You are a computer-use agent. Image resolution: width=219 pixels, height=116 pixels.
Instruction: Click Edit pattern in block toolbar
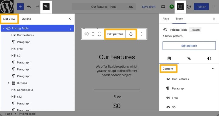point(115,34)
